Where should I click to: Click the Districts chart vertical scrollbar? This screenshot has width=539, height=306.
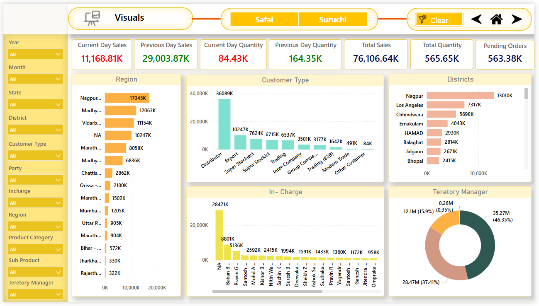point(526,94)
